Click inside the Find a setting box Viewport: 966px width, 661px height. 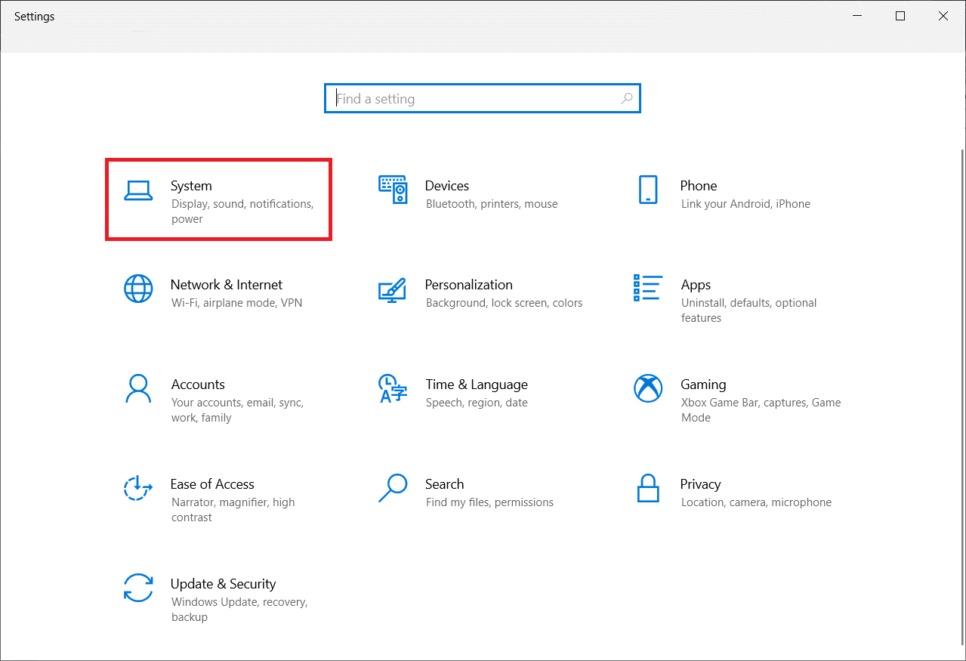pyautogui.click(x=476, y=99)
